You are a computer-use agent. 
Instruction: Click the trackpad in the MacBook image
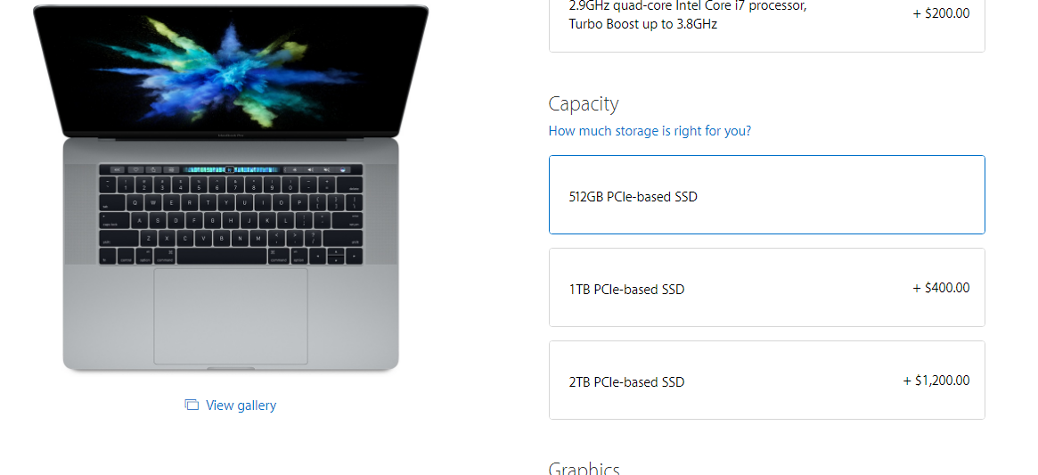click(231, 316)
